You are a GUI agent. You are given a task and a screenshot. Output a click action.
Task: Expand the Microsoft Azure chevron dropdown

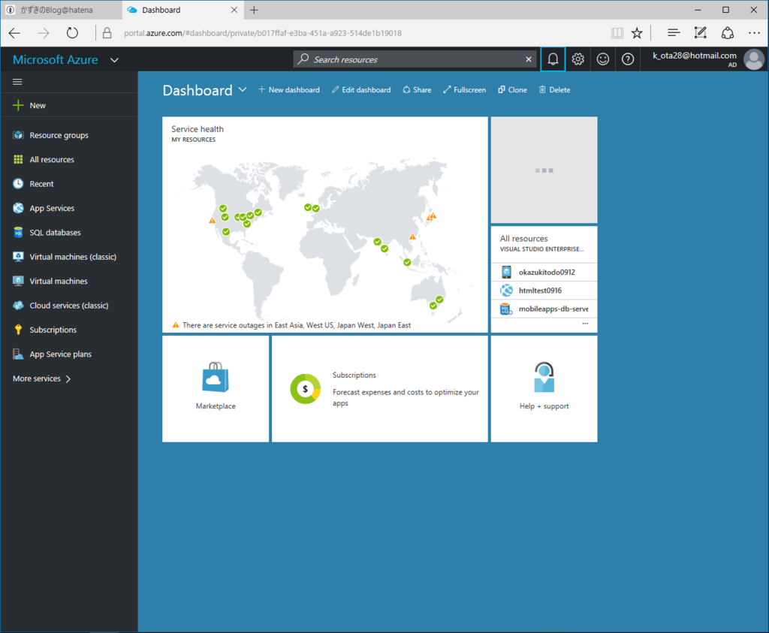tap(114, 60)
